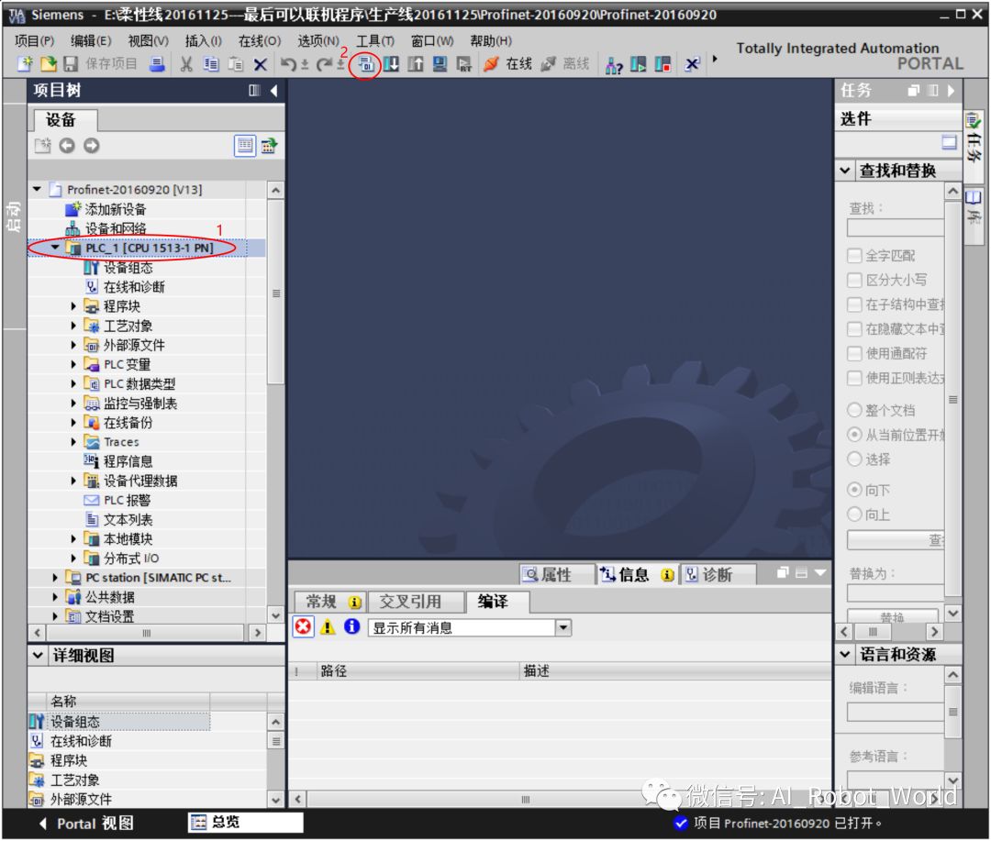Viewport: 991px width, 841px height.
Task: Collapse PLC_1 [CPU 1513-1 PN] node
Action: [x=55, y=248]
